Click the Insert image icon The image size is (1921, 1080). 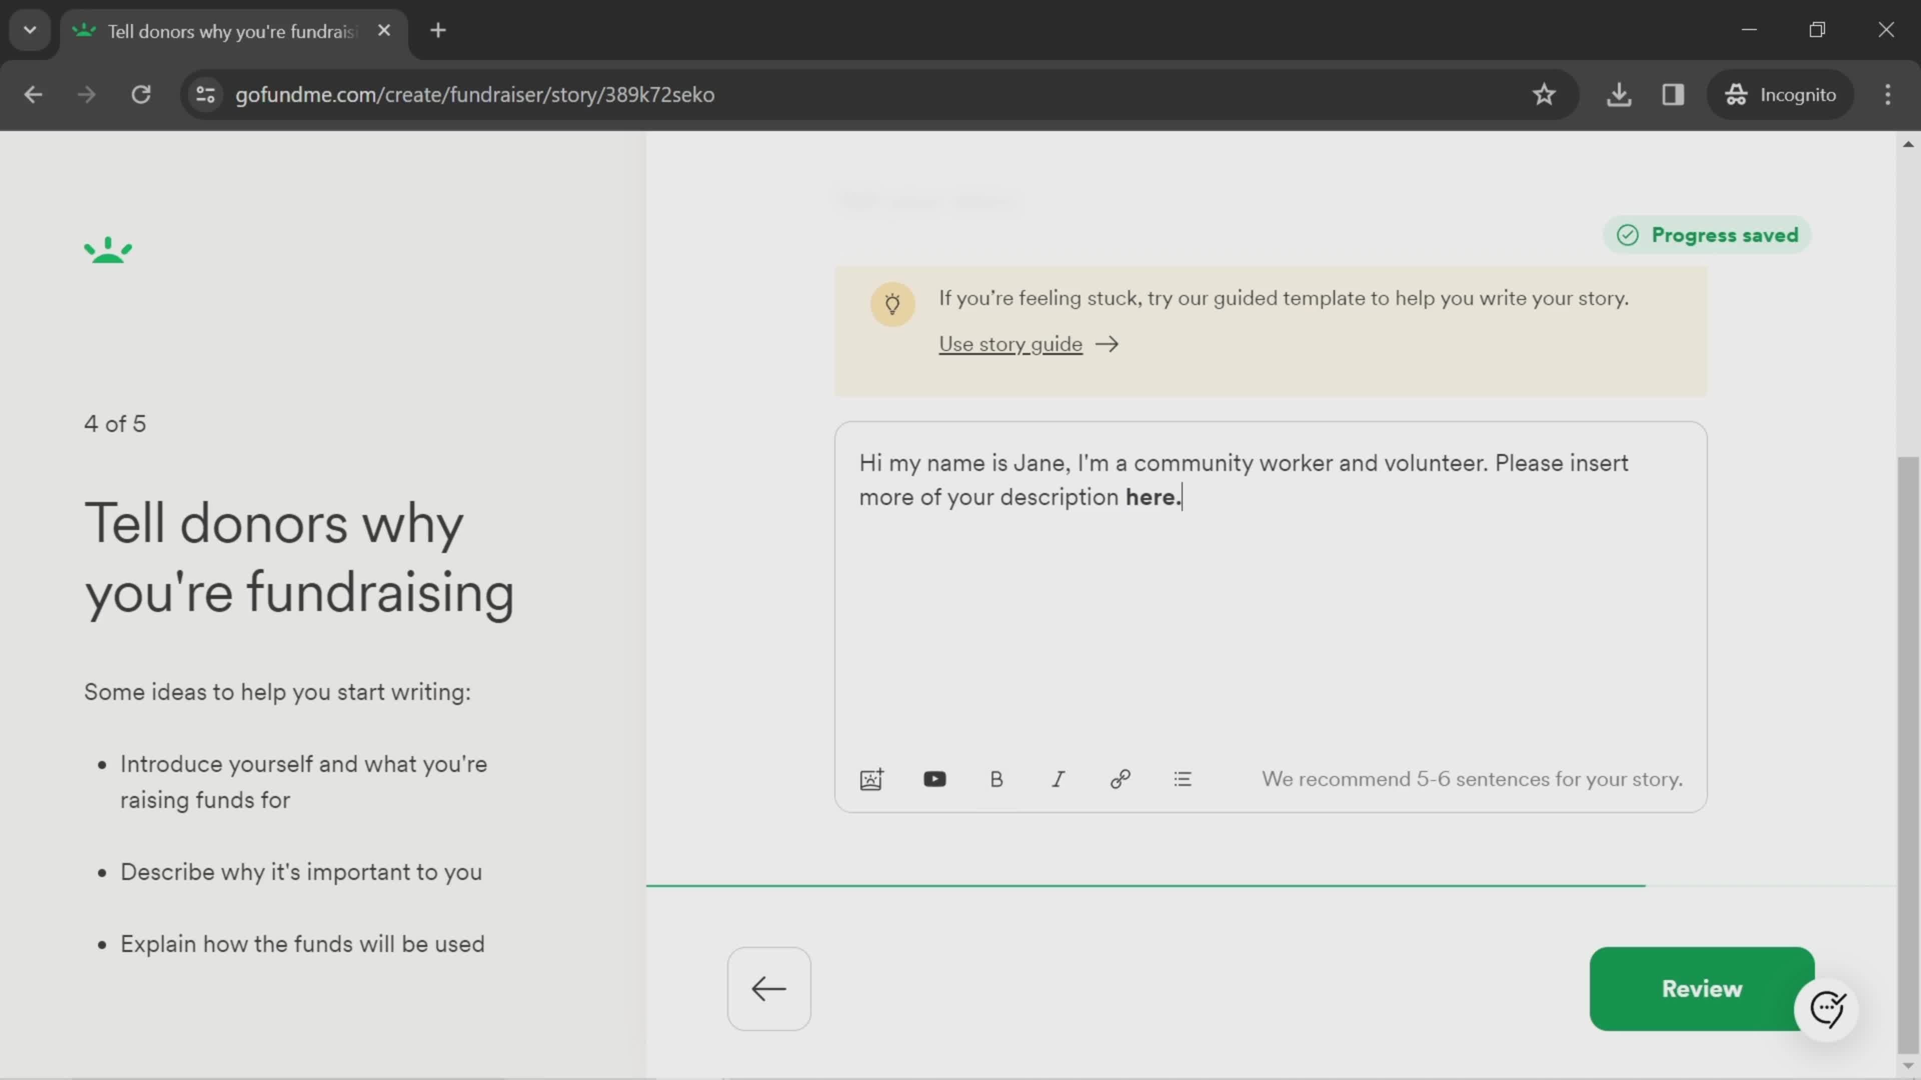[x=872, y=778]
